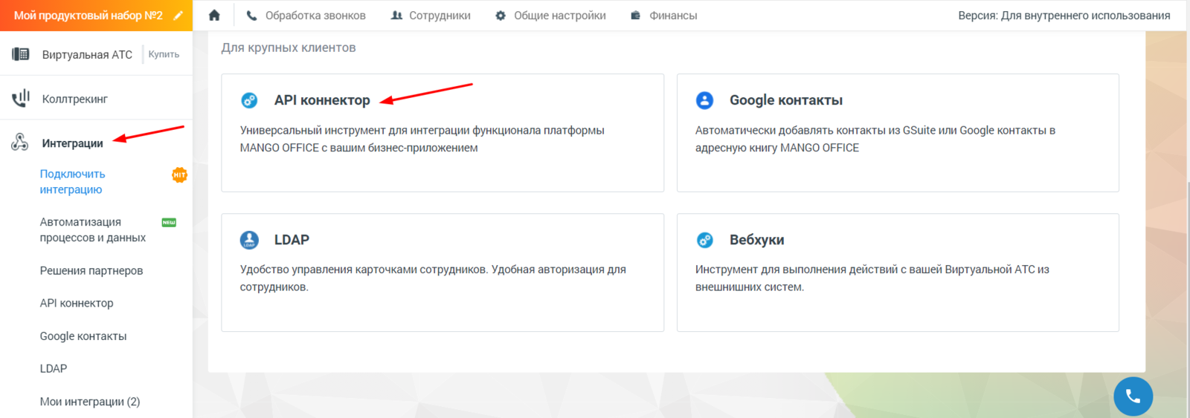Collapse the Интеграции sidebar section
The height and width of the screenshot is (418, 1190).
72,143
